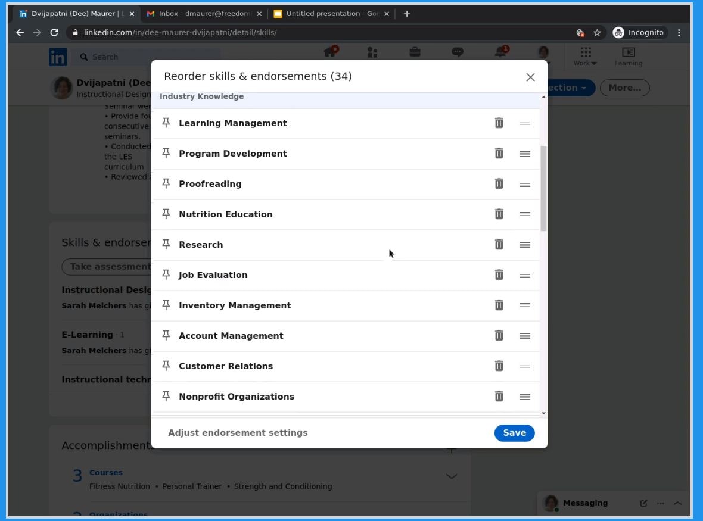Open LinkedIn Messaging nav icon

[457, 52]
